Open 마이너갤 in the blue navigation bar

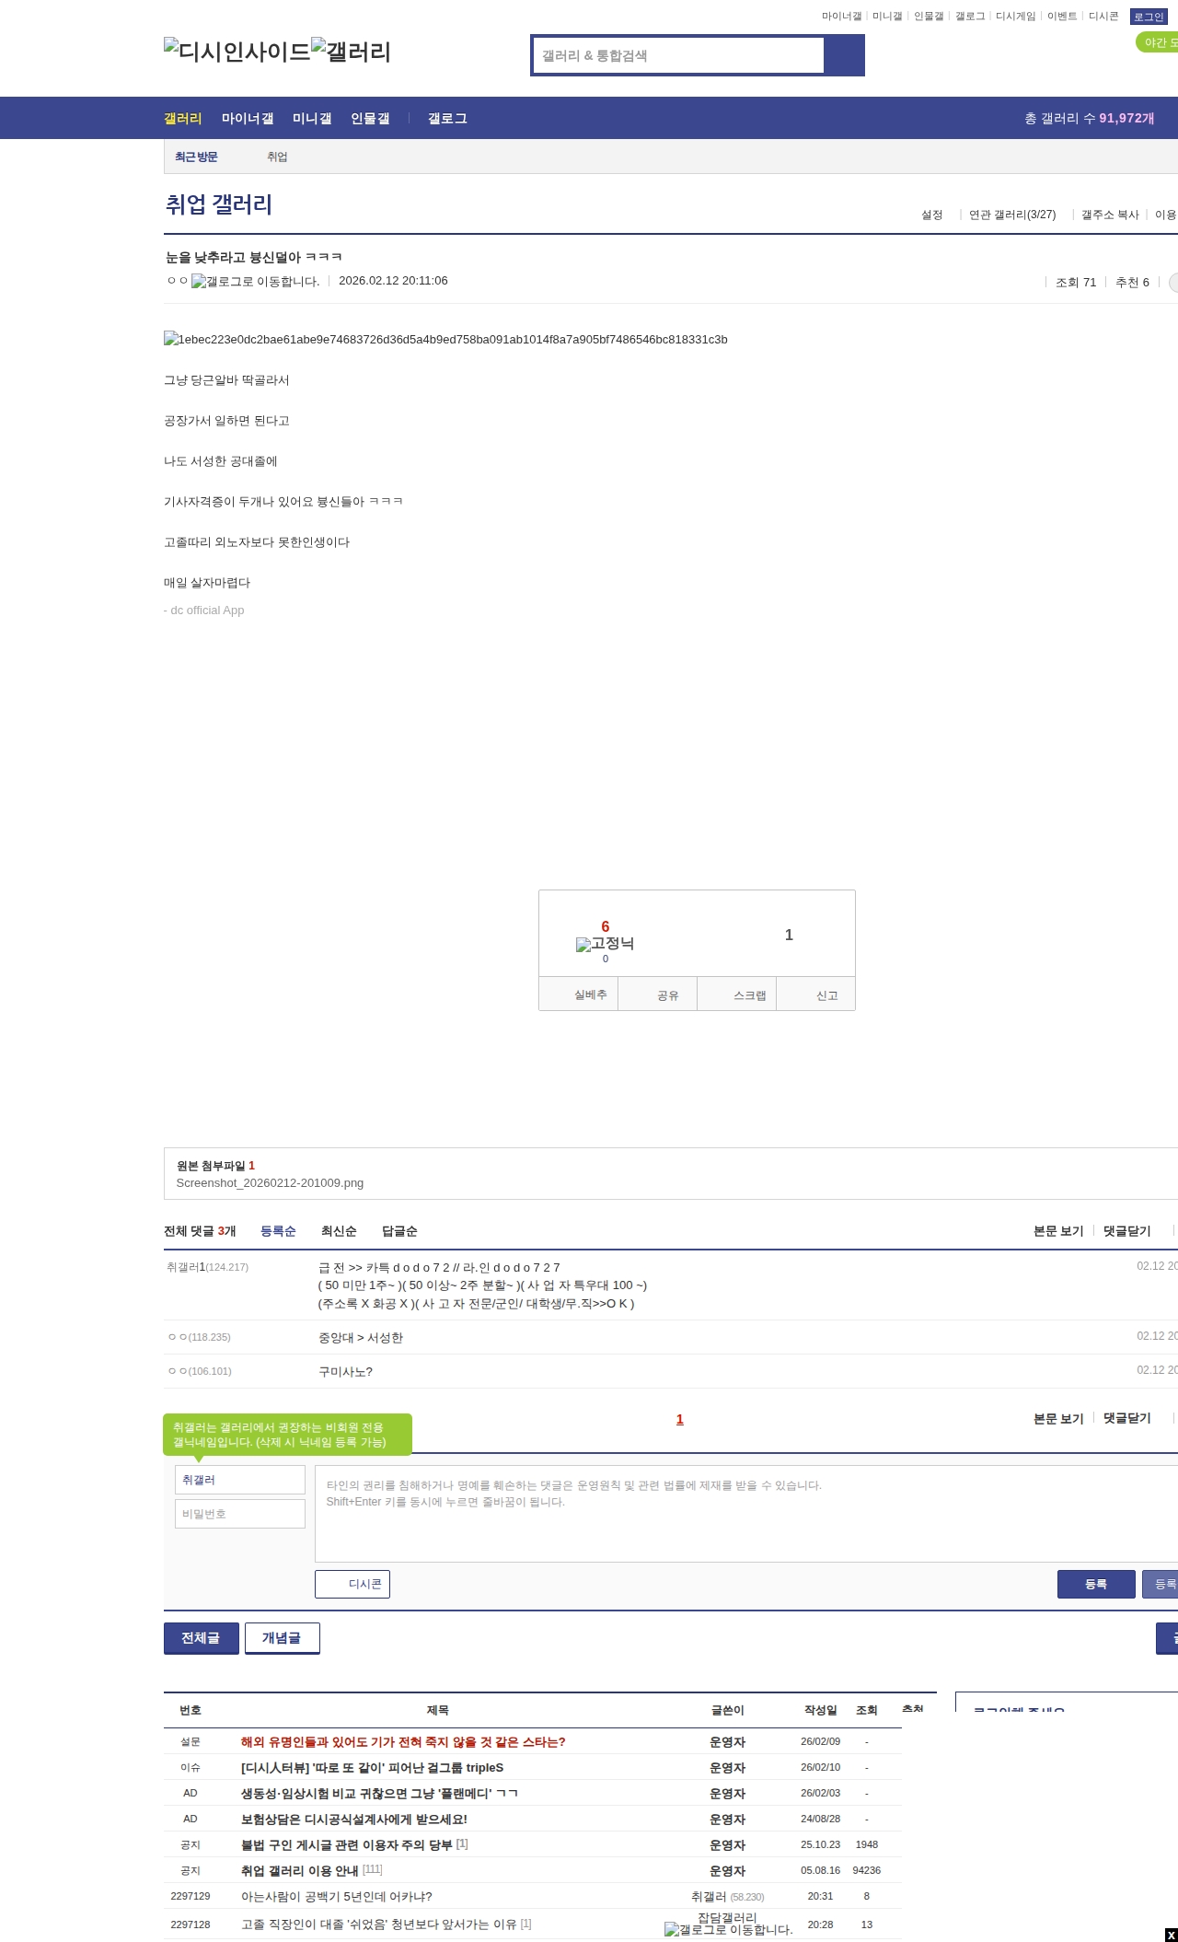point(248,119)
